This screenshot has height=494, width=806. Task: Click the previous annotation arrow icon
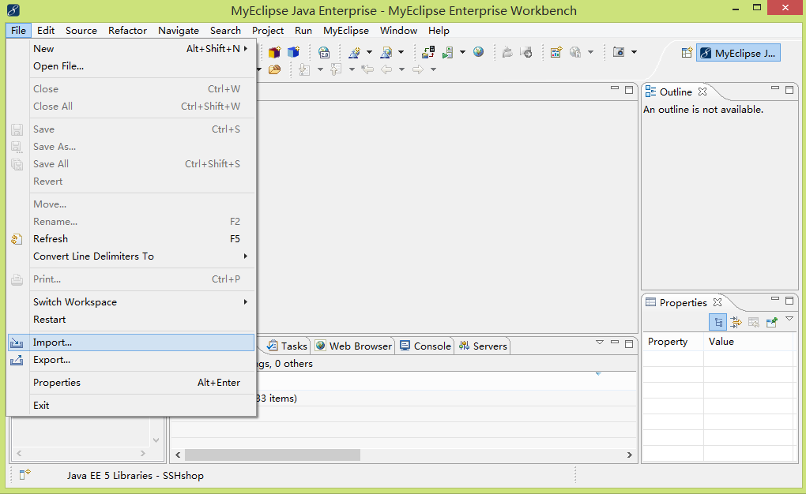pos(336,69)
